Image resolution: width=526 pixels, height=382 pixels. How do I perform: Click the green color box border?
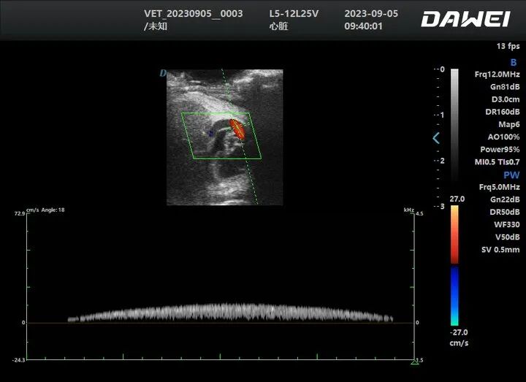(x=221, y=136)
